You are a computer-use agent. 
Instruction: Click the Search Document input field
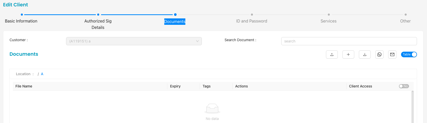click(349, 41)
